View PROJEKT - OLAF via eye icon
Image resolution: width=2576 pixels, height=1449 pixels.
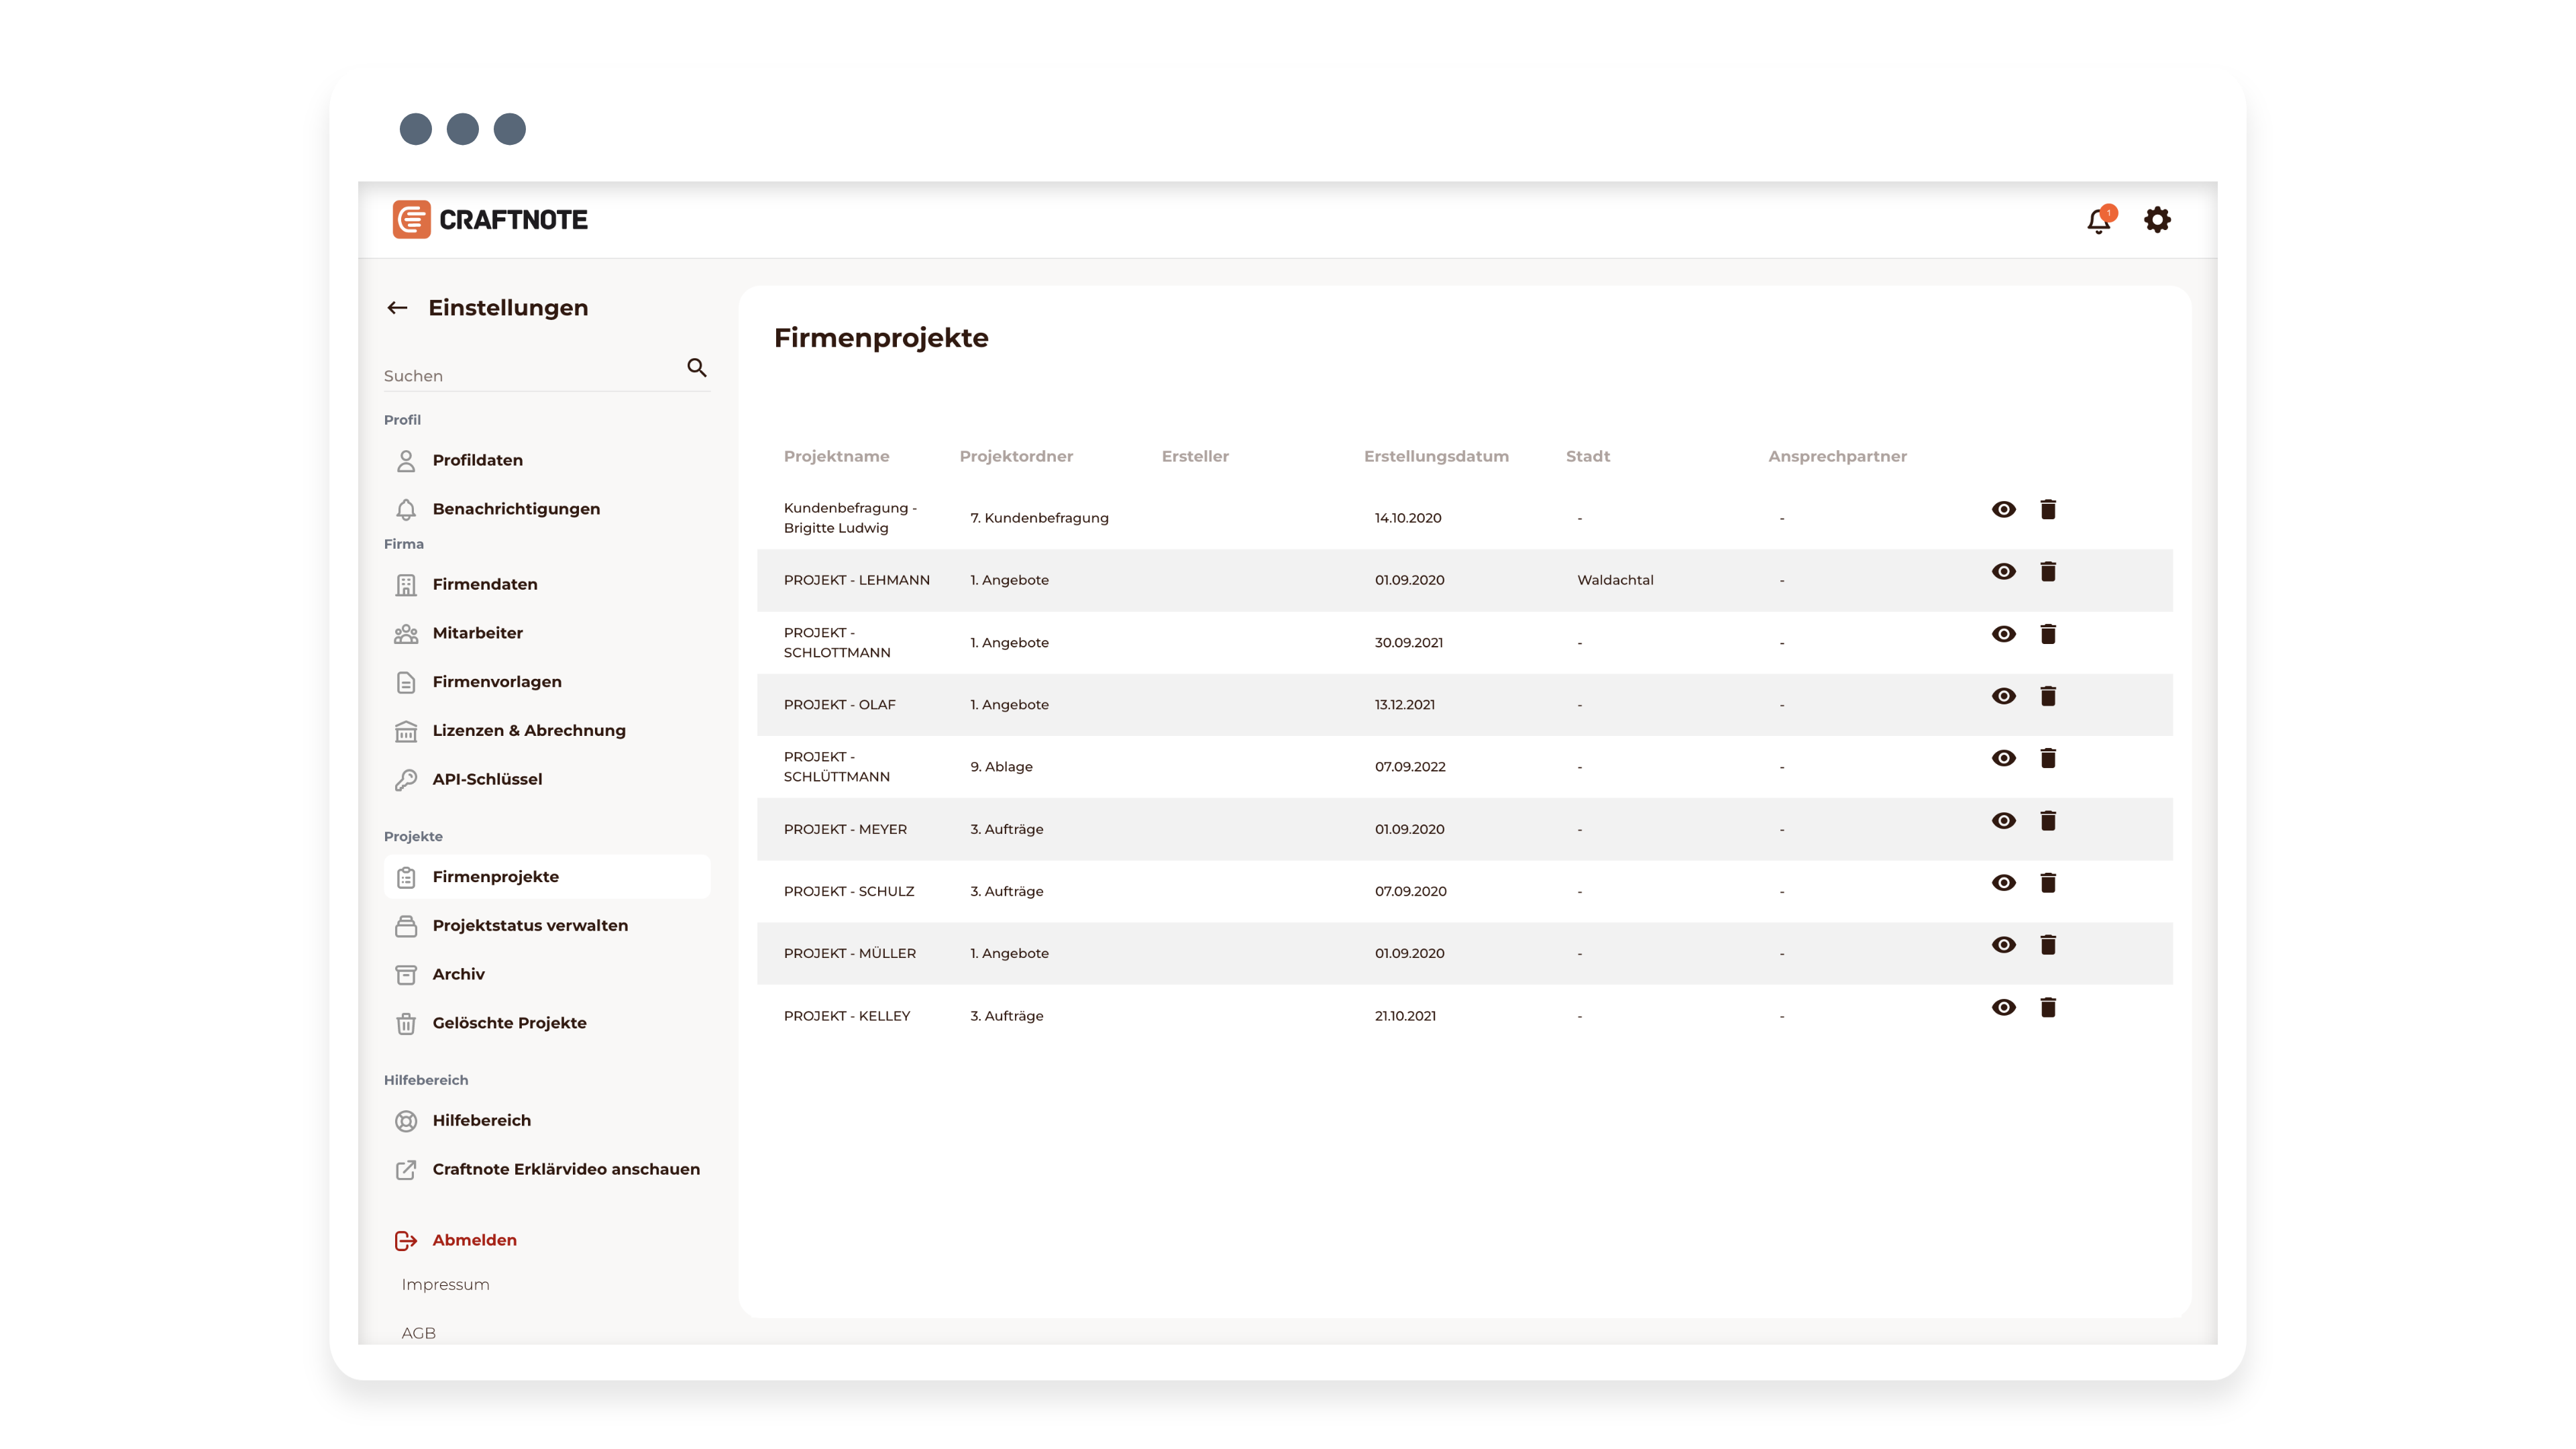coord(2003,696)
